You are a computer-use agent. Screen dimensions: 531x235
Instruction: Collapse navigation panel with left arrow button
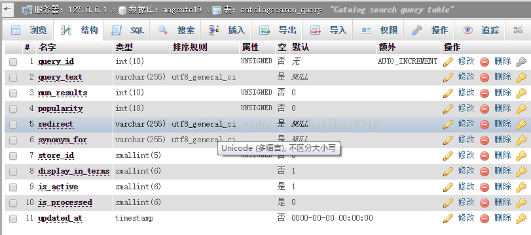[7, 10]
